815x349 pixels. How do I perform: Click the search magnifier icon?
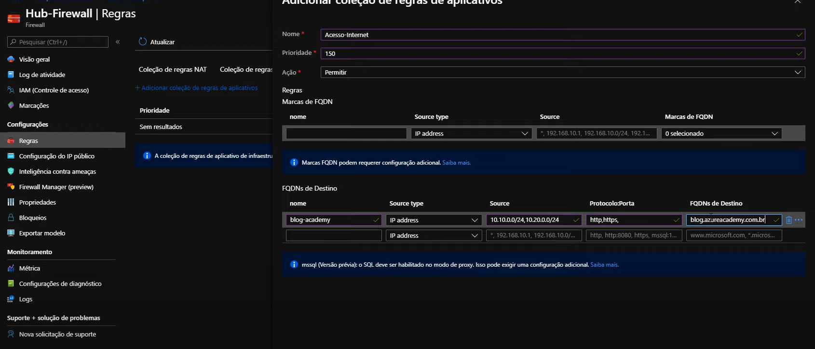point(14,42)
